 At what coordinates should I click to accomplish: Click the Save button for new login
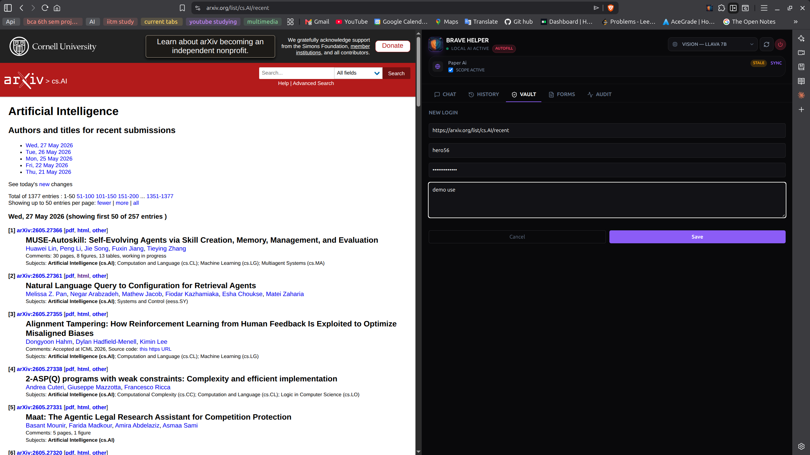pos(697,237)
